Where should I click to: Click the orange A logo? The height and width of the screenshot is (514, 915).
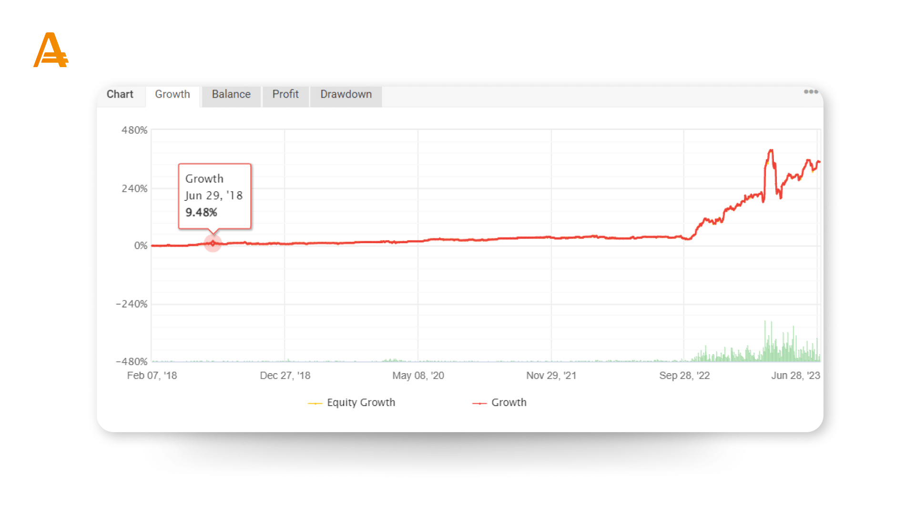tap(51, 50)
